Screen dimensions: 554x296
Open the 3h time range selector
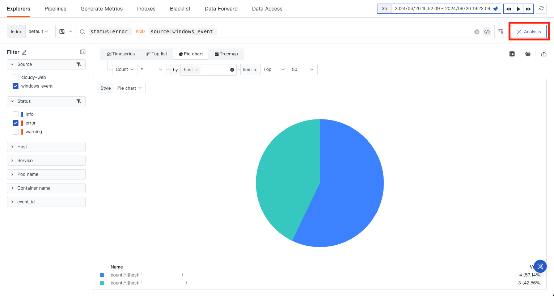click(x=384, y=9)
